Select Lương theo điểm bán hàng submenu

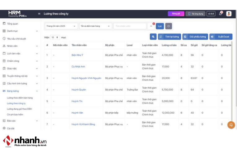(x=20, y=98)
